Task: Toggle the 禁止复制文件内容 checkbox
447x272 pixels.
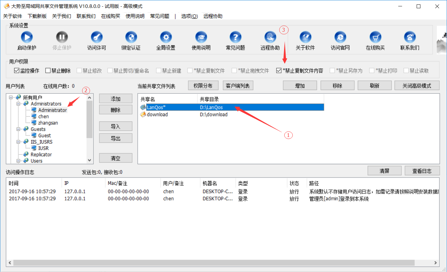Action: point(279,71)
